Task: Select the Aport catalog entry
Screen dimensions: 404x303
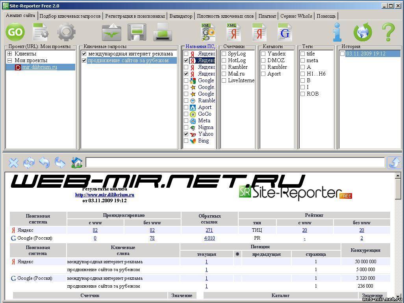Action: coord(274,74)
